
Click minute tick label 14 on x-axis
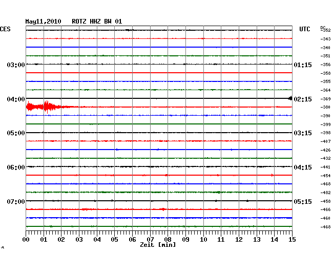click(x=274, y=240)
